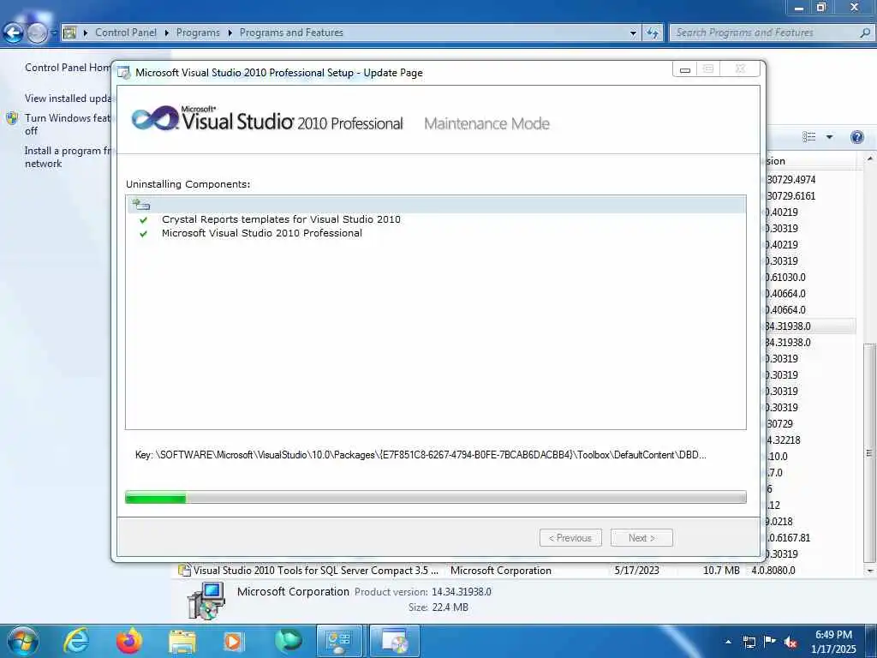Click the 5/17/2023 install date cell
Viewport: 877px width, 658px height.
[636, 570]
